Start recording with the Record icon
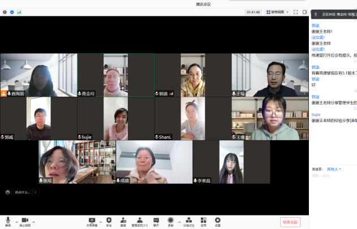 (x=171, y=220)
